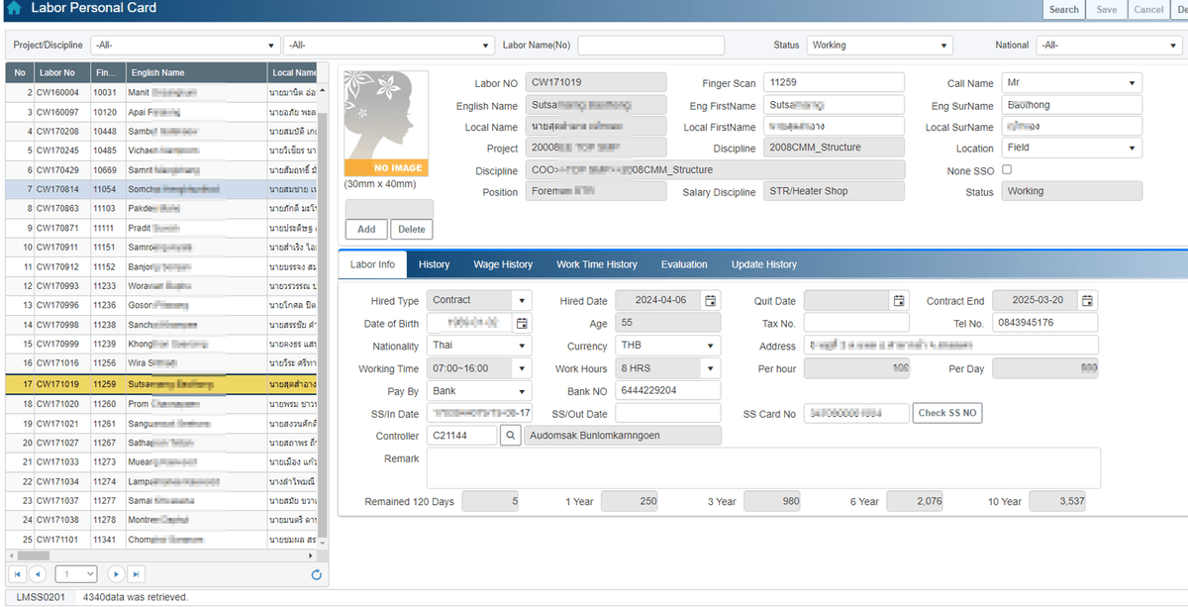Viewport: 1188px width, 607px height.
Task: Open the Contract End calendar picker
Action: (x=1086, y=301)
